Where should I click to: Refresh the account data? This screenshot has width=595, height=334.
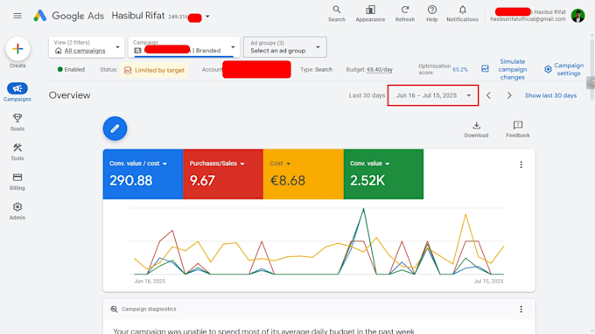click(405, 14)
